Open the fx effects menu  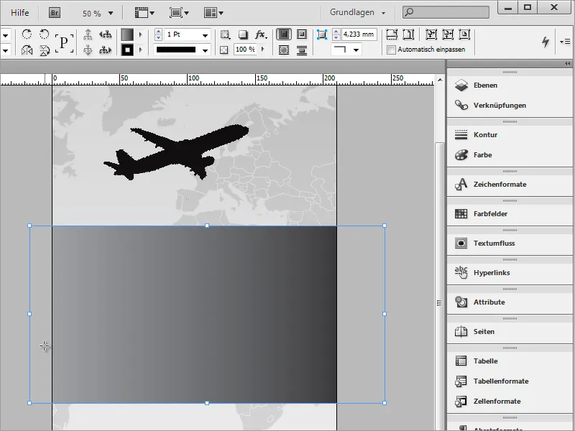point(261,34)
